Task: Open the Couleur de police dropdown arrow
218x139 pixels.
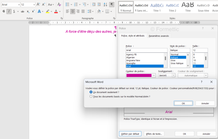Action: coord(154,75)
